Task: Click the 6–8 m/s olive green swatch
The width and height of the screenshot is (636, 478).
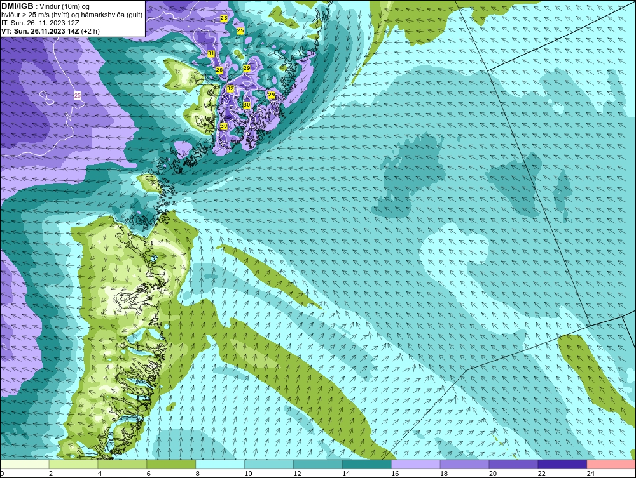Action: point(171,464)
